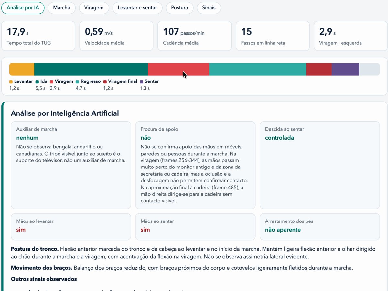Click the '1,3 s' Sentar duration

coord(145,88)
